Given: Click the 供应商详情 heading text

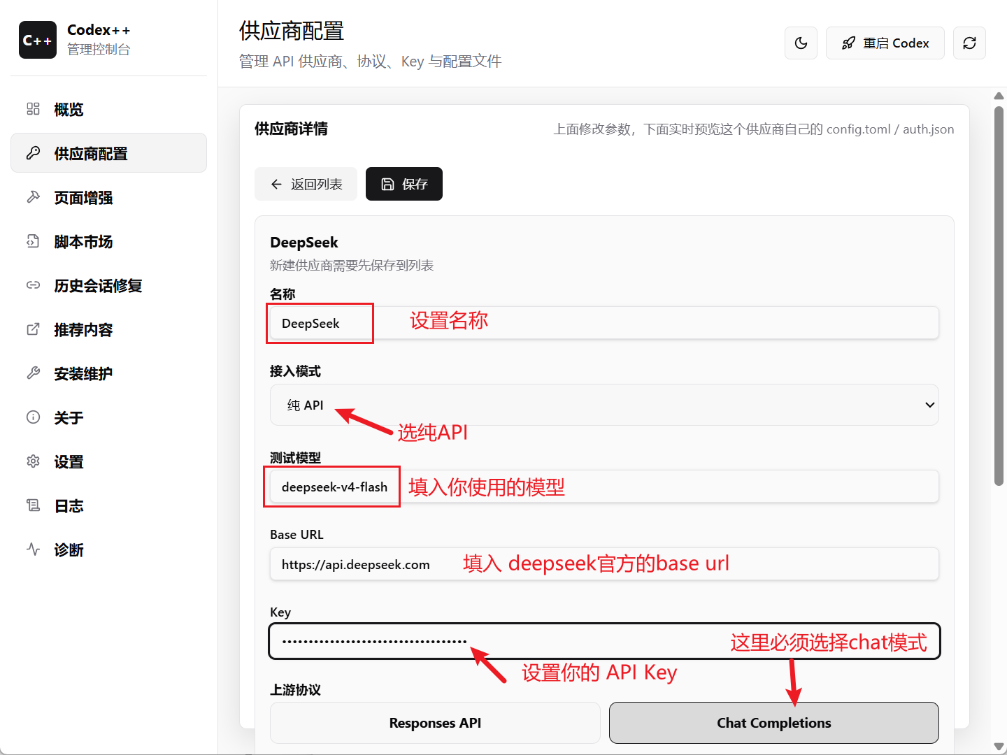Looking at the screenshot, I should (291, 129).
